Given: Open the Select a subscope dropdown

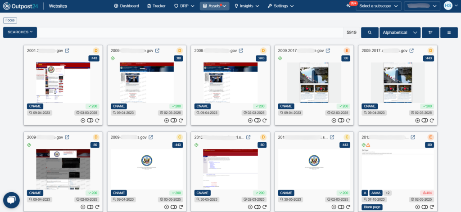Looking at the screenshot, I should click(378, 6).
